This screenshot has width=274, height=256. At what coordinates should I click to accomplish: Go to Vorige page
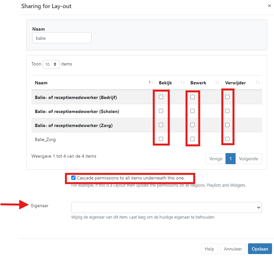pyautogui.click(x=216, y=159)
